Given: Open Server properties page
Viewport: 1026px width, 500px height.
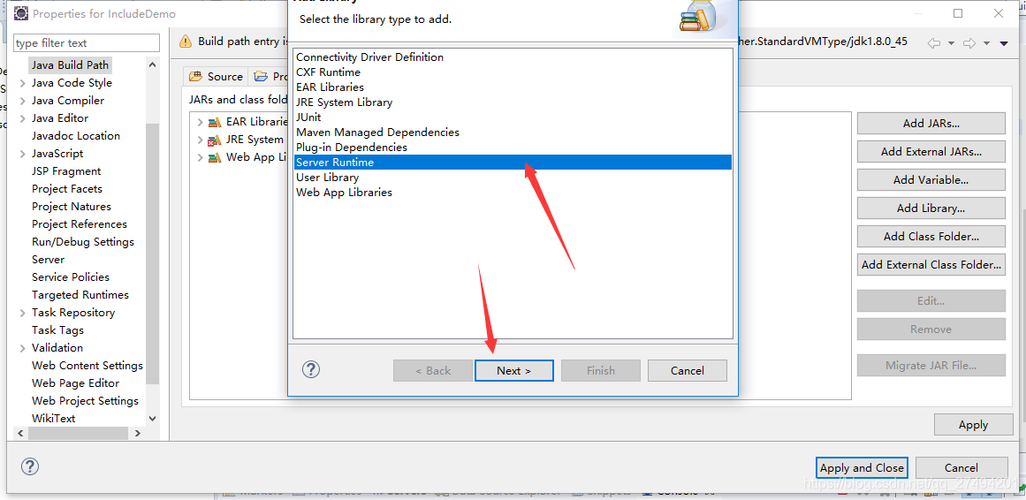Looking at the screenshot, I should point(48,259).
